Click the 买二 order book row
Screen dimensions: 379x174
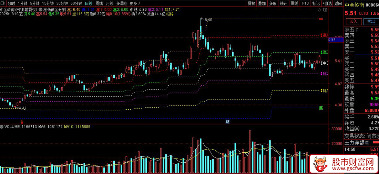click(x=361, y=64)
